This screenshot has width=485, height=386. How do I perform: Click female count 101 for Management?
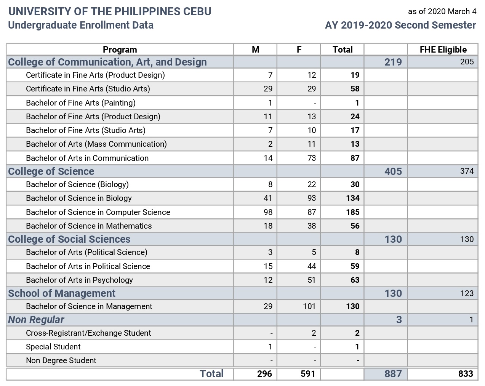pos(309,306)
